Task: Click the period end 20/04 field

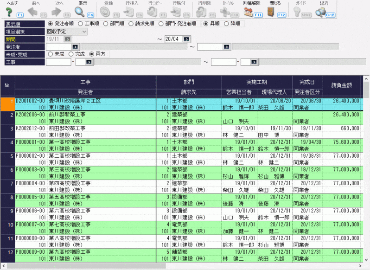Action: click(174, 39)
